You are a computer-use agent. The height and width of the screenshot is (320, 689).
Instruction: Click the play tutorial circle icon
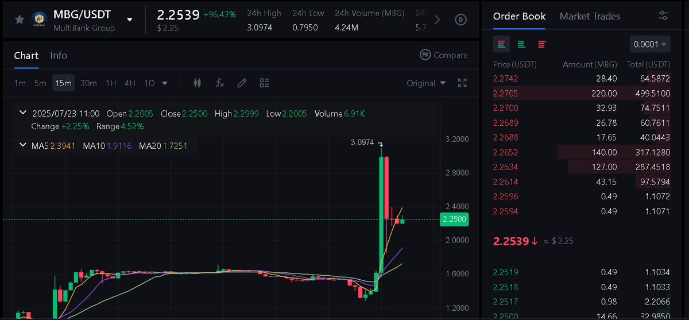pos(460,20)
